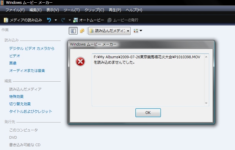Click the redo arrow icon
The image size is (235, 150).
(63, 20)
